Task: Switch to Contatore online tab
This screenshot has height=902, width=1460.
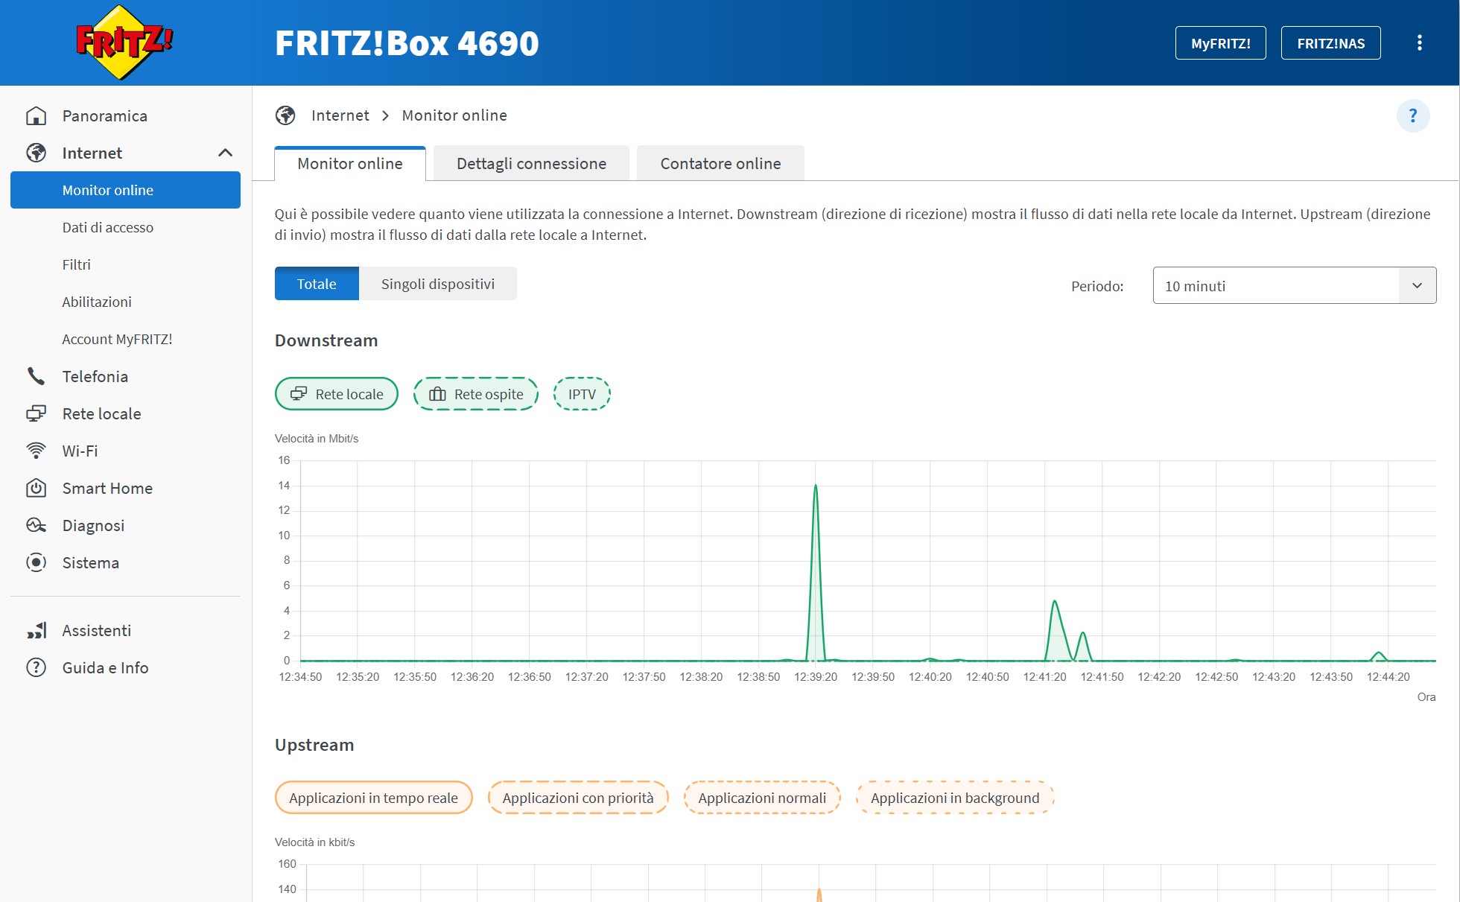Action: click(x=720, y=163)
